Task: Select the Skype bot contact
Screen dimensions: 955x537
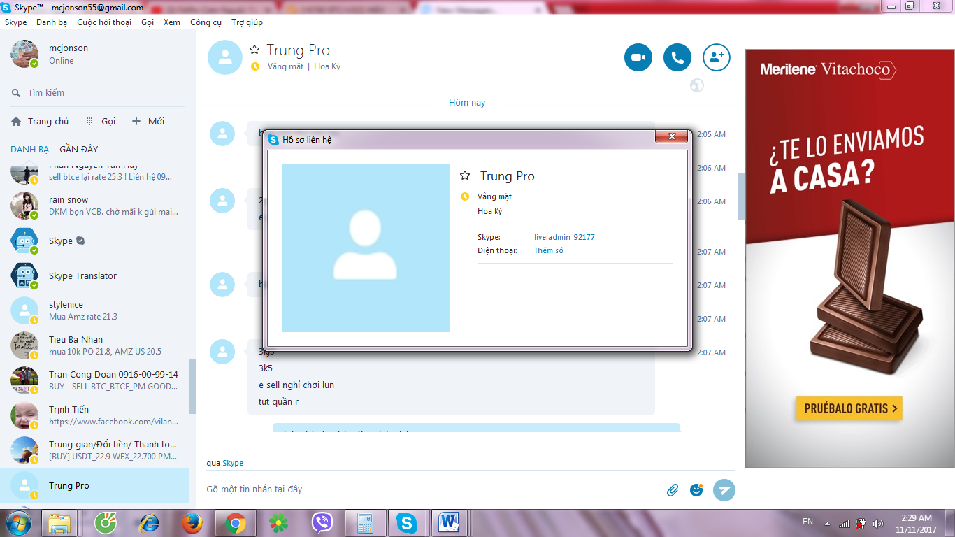Action: [x=94, y=241]
